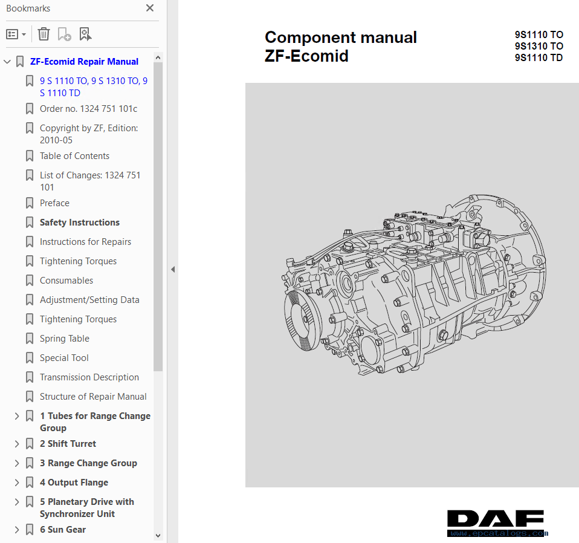Select Instructions for Repairs bookmark
Screen dimensions: 579x543
[x=85, y=242]
